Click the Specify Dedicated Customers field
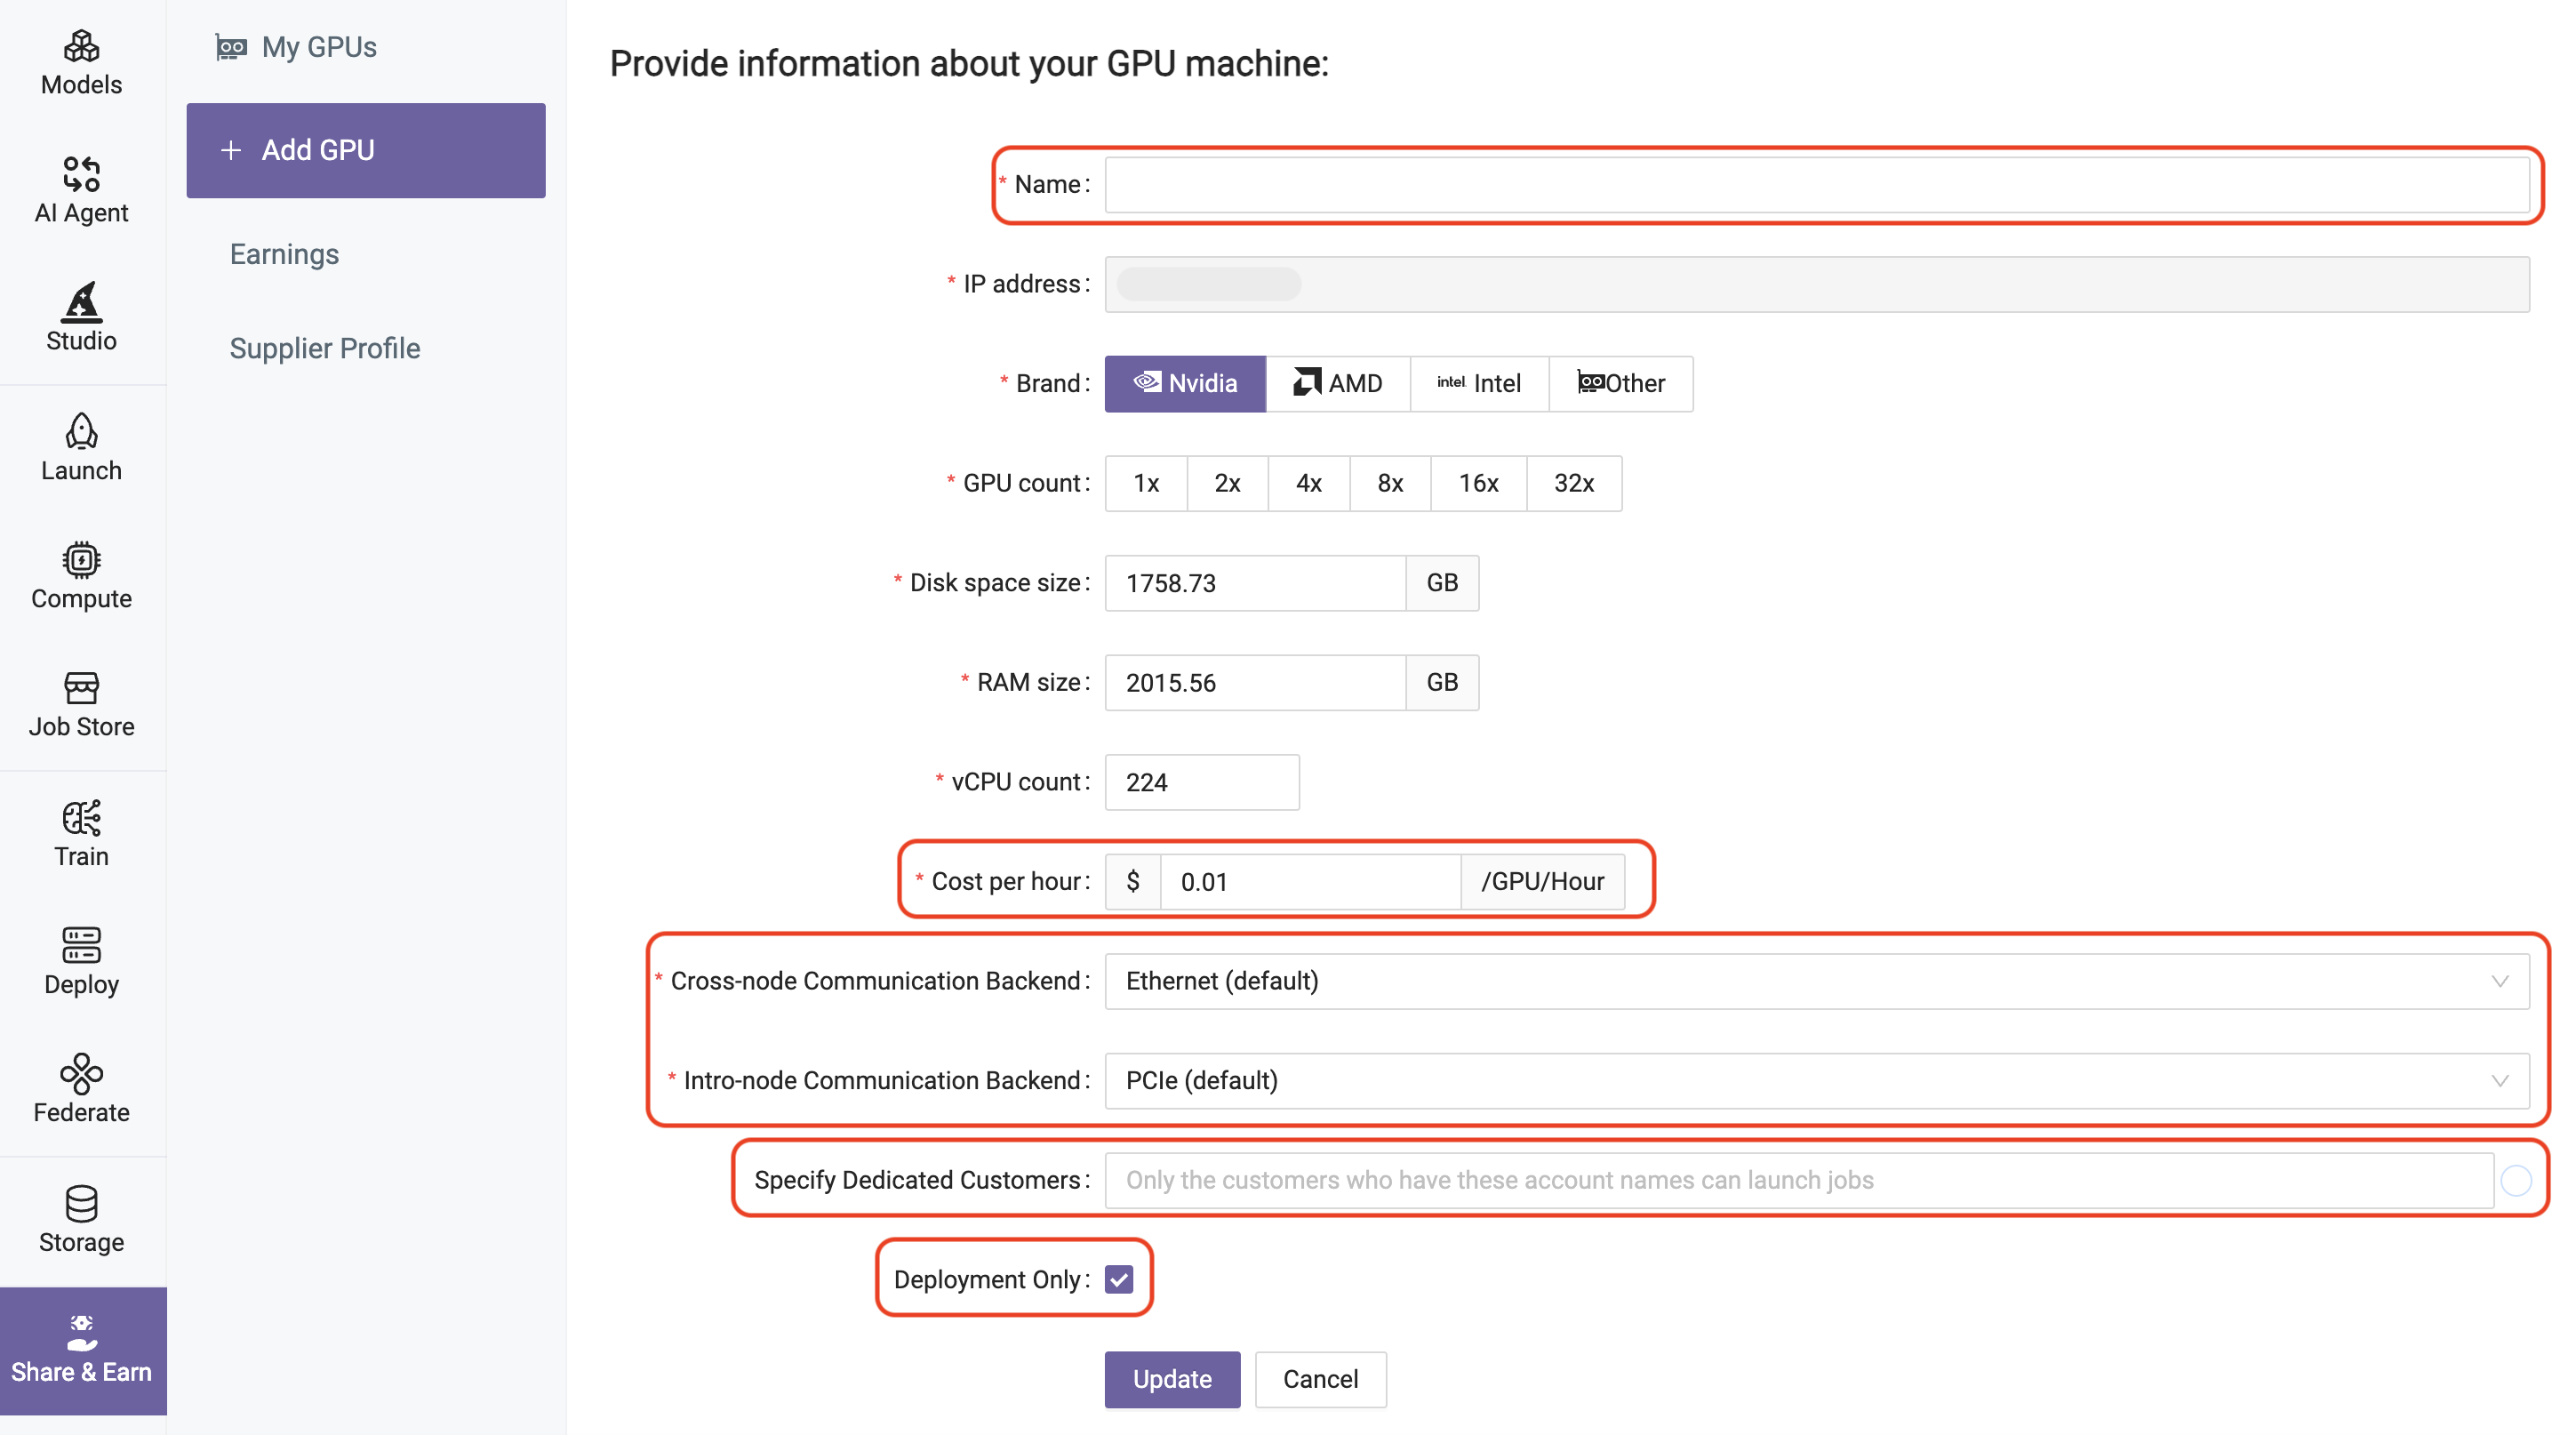This screenshot has height=1435, width=2576. (1798, 1180)
